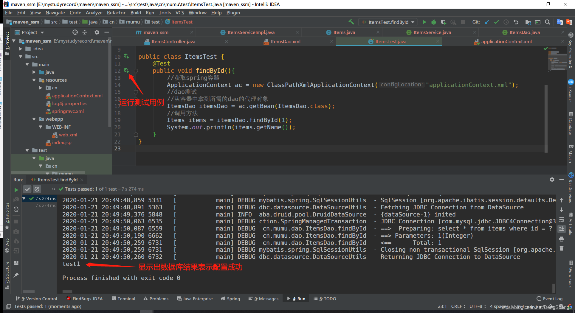This screenshot has width=575, height=313.
Task: Run with coverage icon in toolbar
Action: 444,22
